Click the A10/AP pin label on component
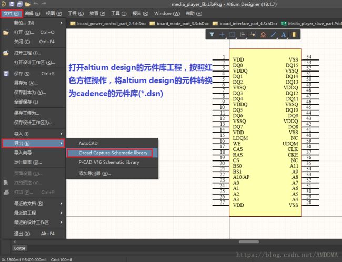The height and width of the screenshot is (262, 342). [x=241, y=177]
